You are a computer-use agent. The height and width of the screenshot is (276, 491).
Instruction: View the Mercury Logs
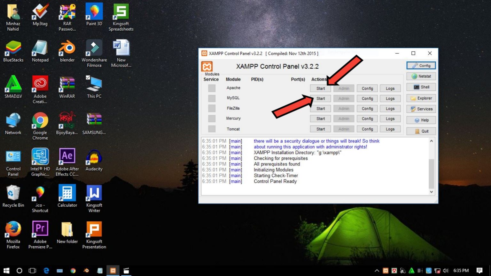click(390, 119)
